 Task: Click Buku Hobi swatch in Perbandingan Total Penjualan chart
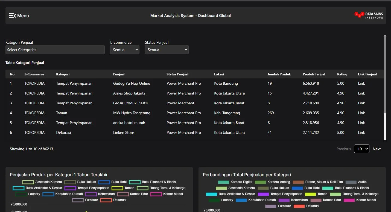(x=297, y=188)
